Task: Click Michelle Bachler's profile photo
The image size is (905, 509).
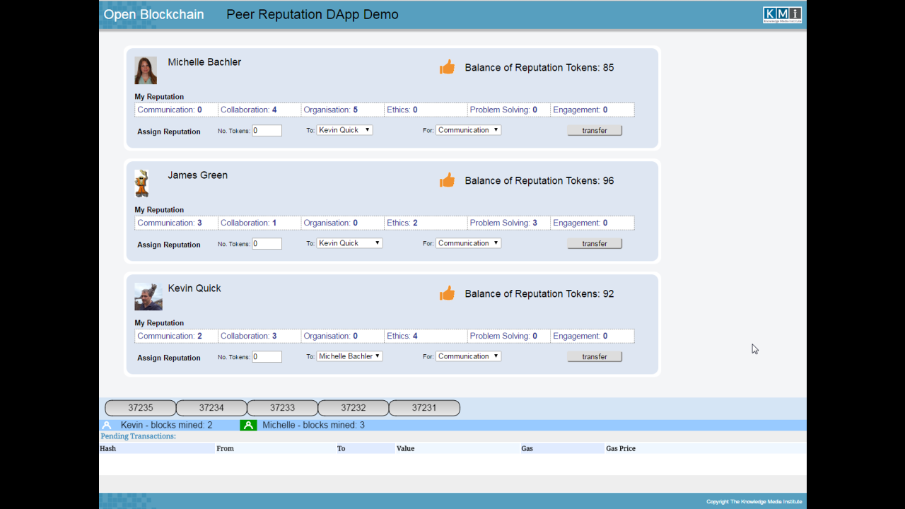Action: (x=146, y=70)
